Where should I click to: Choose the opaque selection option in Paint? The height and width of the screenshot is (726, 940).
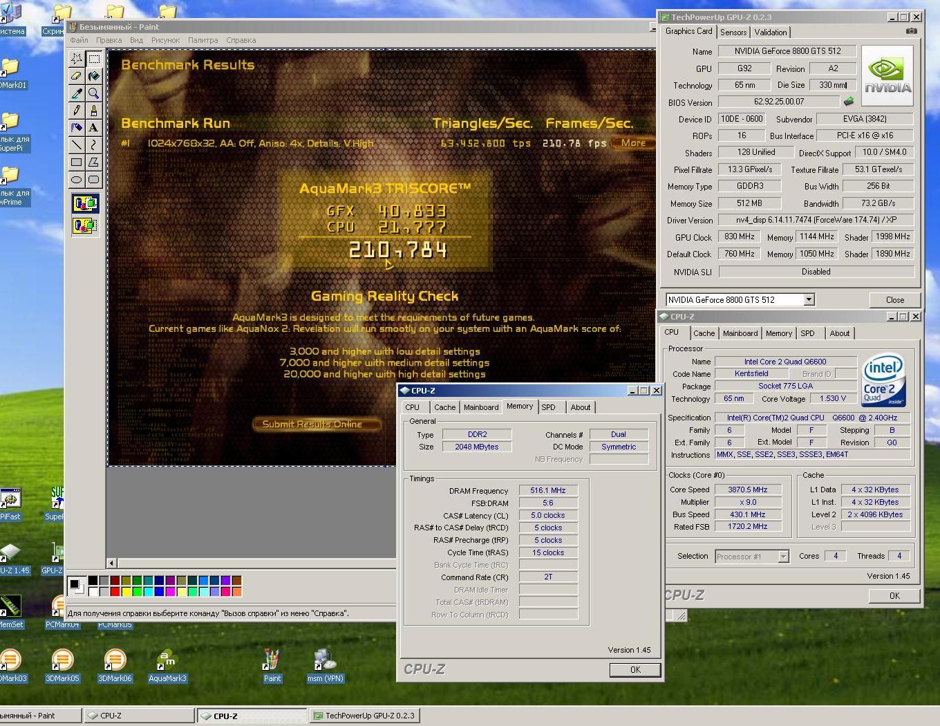click(x=85, y=203)
